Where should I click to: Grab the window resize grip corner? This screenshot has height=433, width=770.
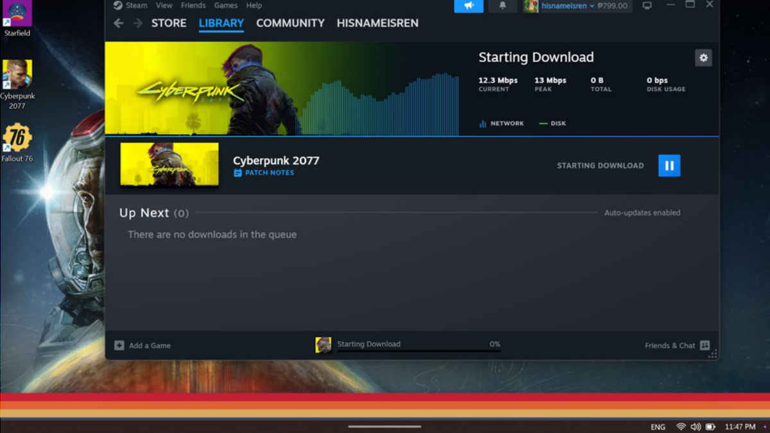click(714, 354)
